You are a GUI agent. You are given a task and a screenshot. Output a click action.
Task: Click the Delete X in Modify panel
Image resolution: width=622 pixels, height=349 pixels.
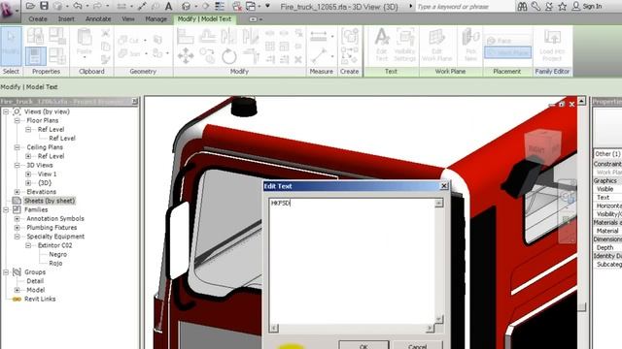pyautogui.click(x=298, y=60)
